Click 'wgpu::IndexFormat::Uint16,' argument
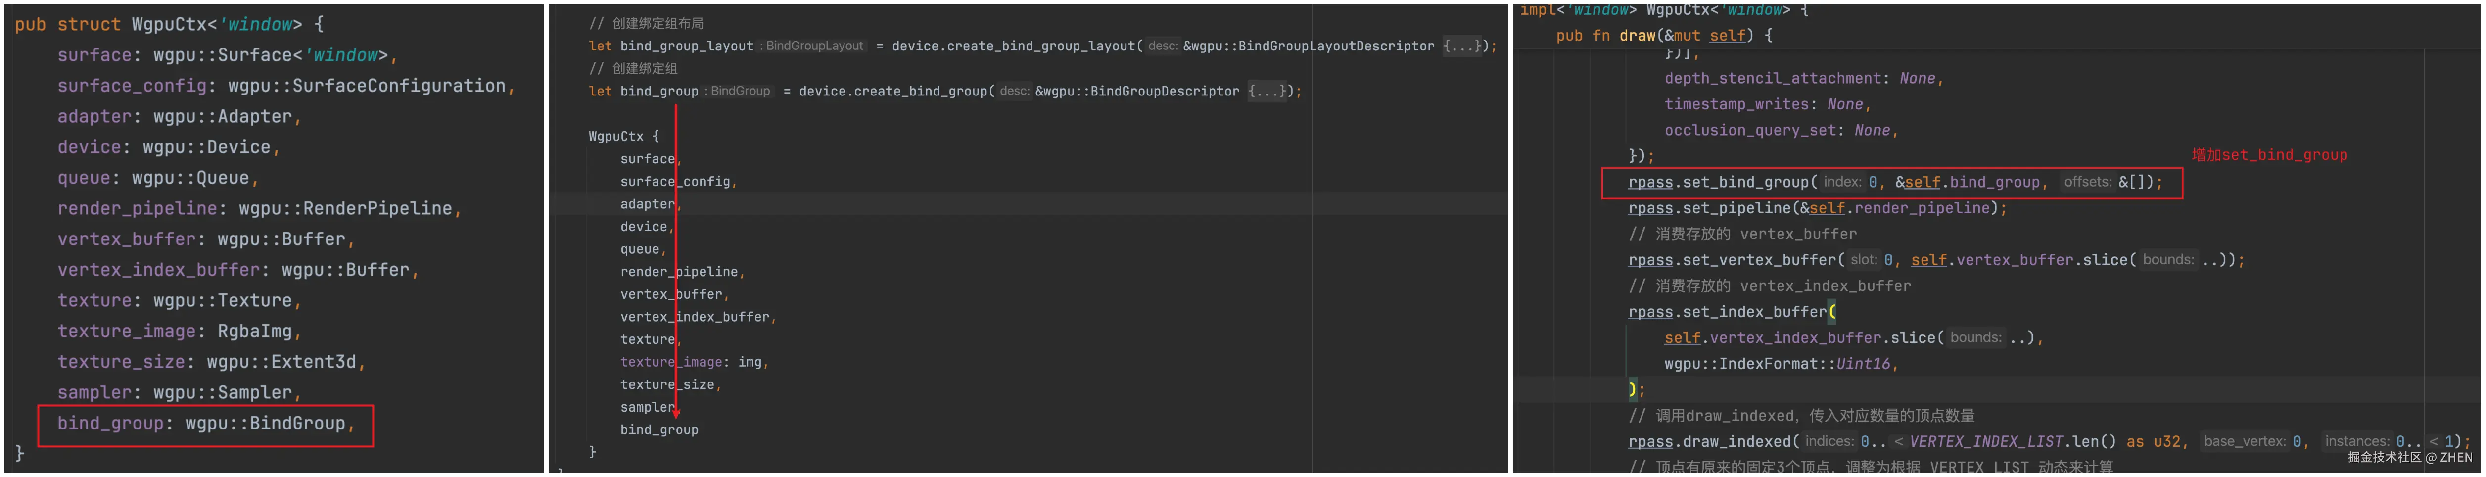2486x477 pixels. pos(1782,364)
